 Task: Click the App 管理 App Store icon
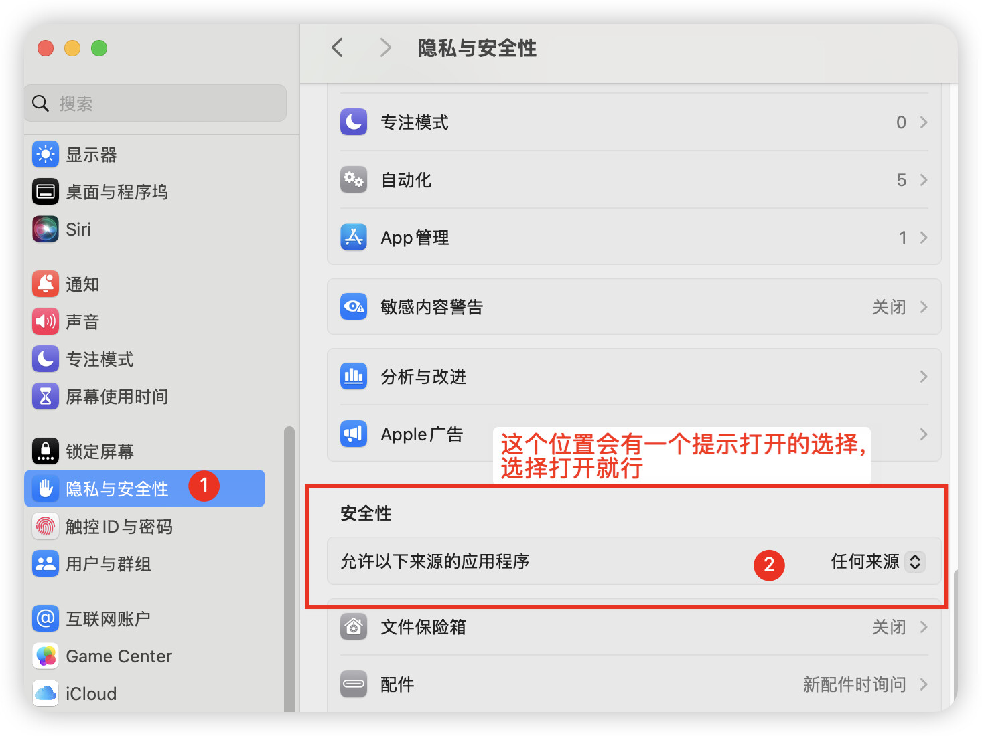[x=354, y=238]
